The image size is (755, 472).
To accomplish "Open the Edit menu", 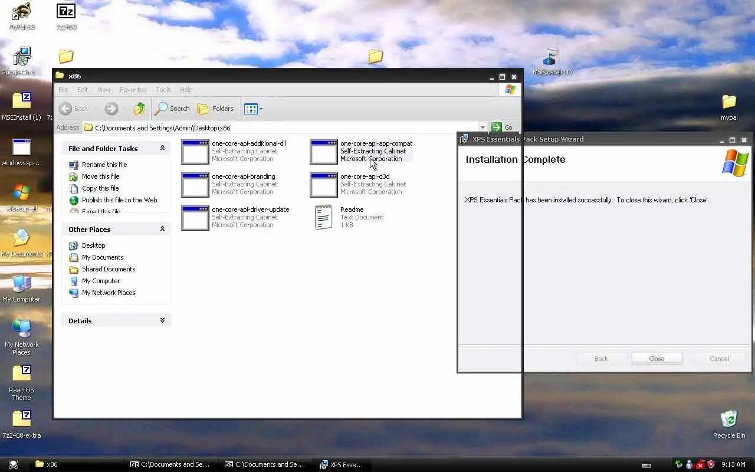I will point(83,90).
